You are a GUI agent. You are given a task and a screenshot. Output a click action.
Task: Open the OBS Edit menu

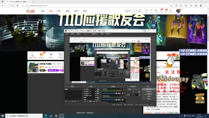pyautogui.click(x=73, y=34)
